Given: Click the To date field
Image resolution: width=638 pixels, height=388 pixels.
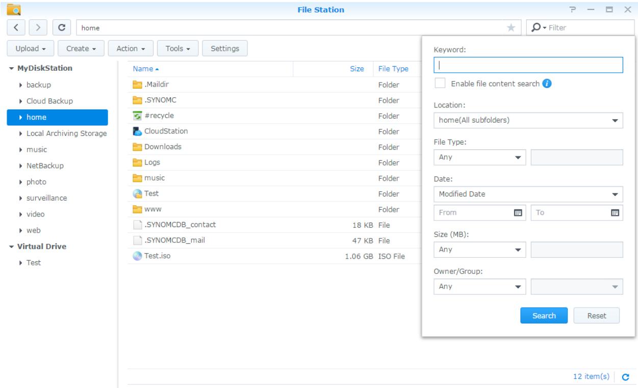Looking at the screenshot, I should point(577,212).
